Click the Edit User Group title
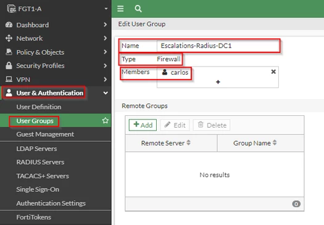324x225 pixels. coord(142,24)
